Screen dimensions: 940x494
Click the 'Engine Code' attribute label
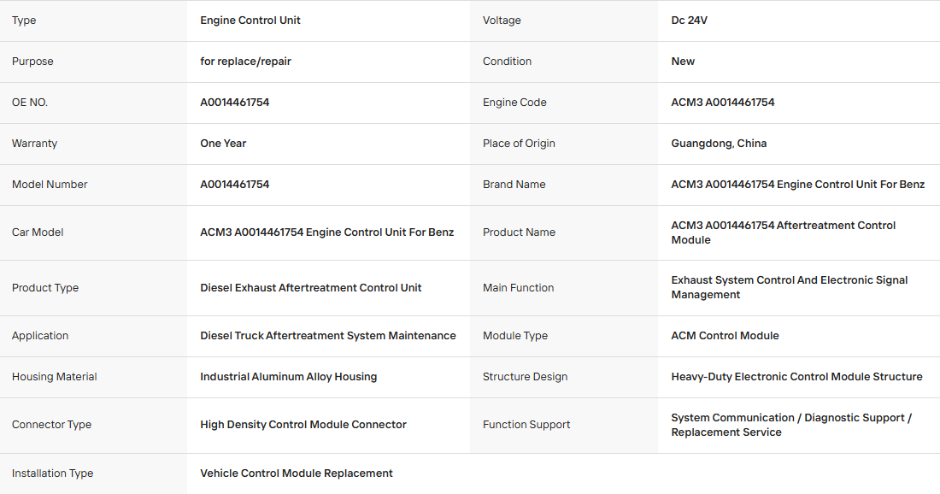coord(515,103)
